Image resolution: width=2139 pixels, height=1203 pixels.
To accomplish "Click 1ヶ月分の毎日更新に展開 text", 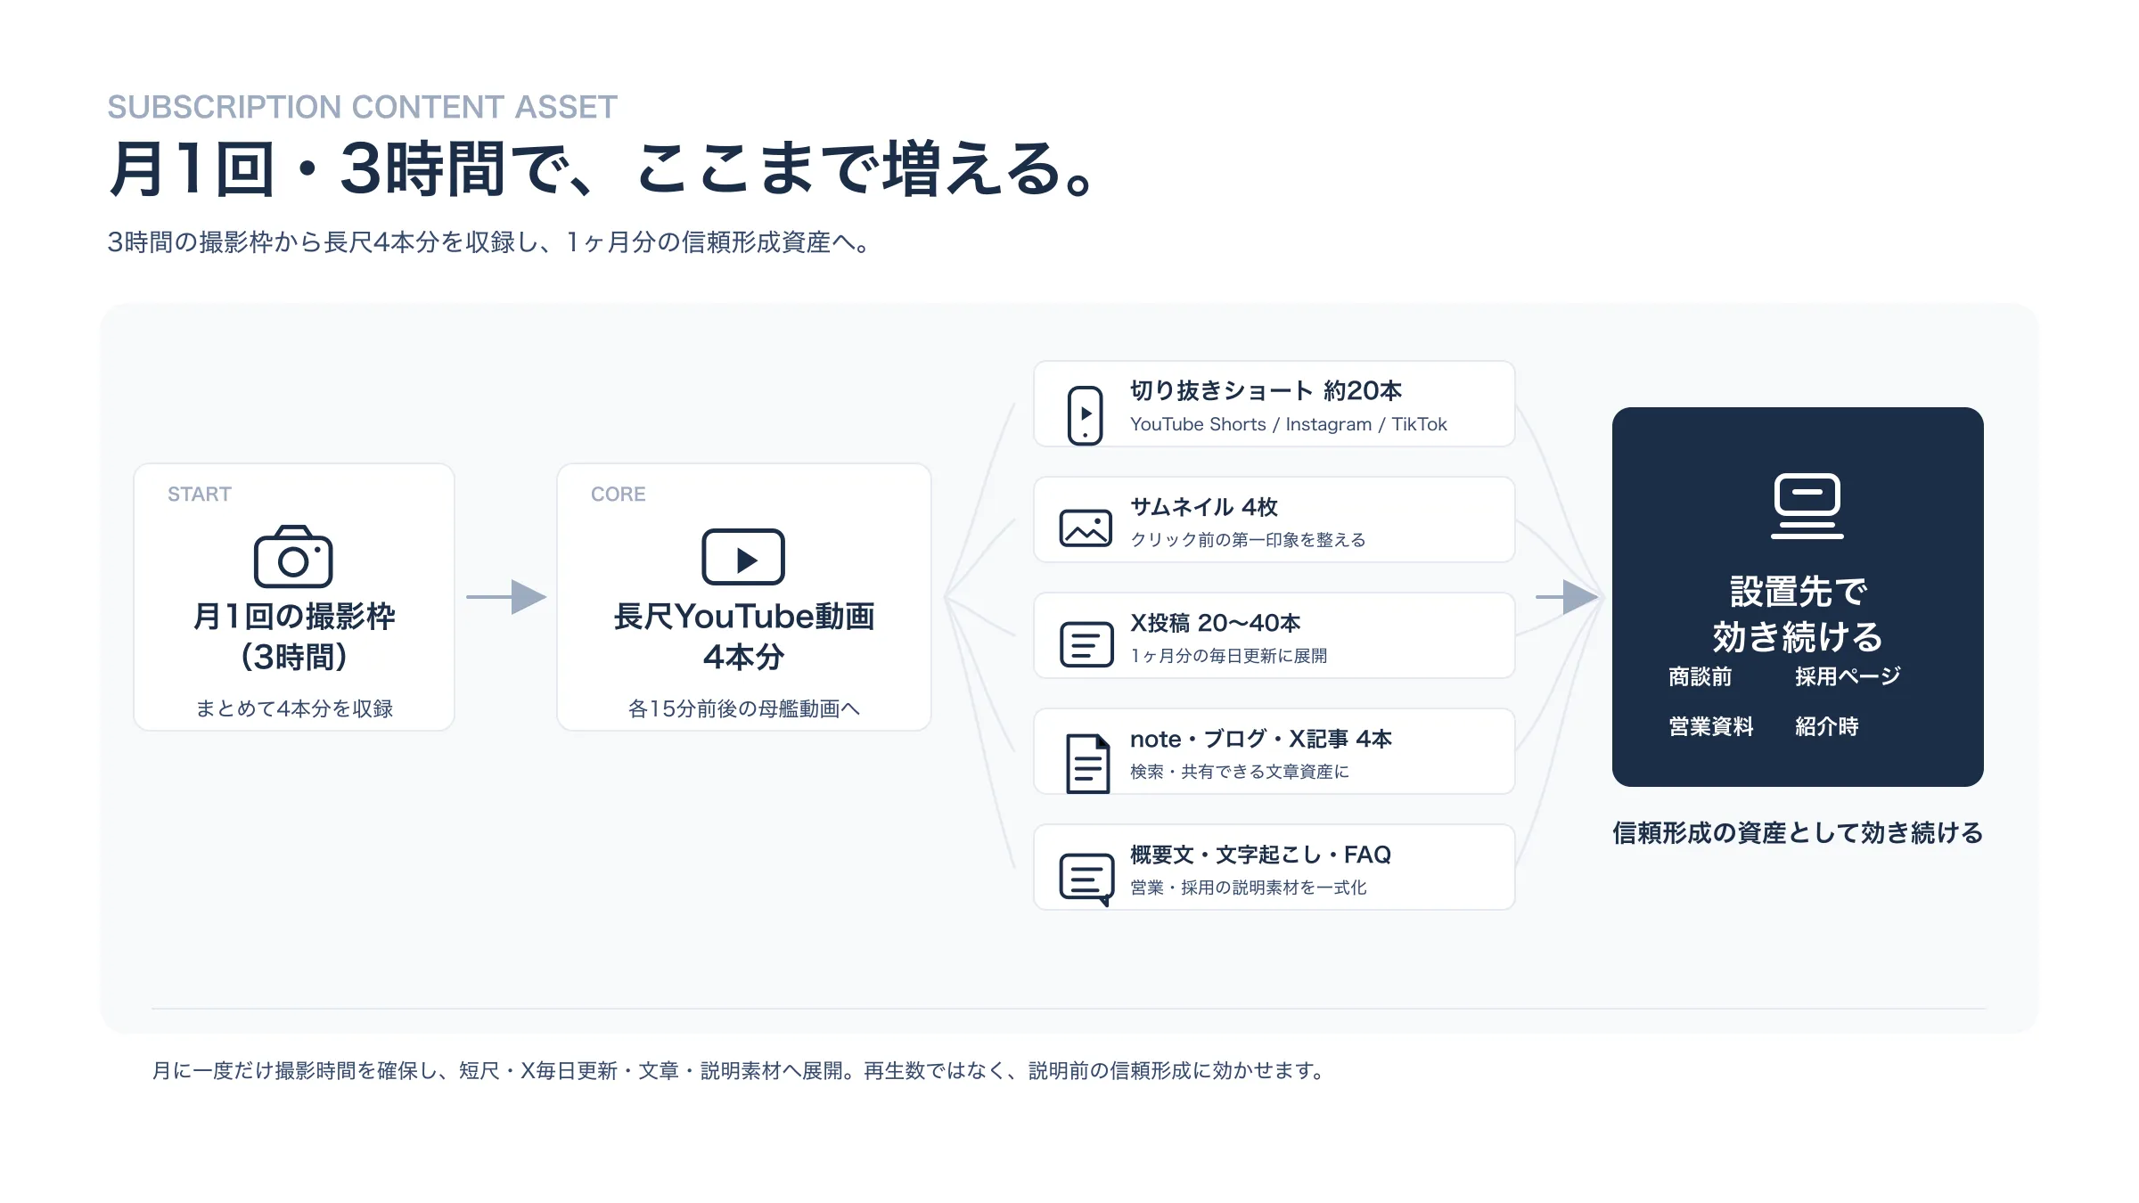I will point(1229,656).
